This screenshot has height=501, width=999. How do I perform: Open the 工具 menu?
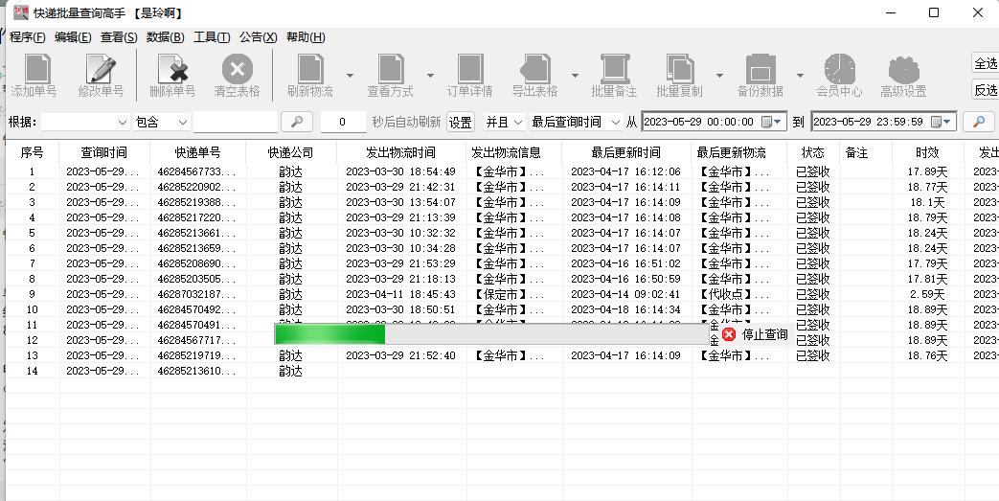pyautogui.click(x=211, y=37)
